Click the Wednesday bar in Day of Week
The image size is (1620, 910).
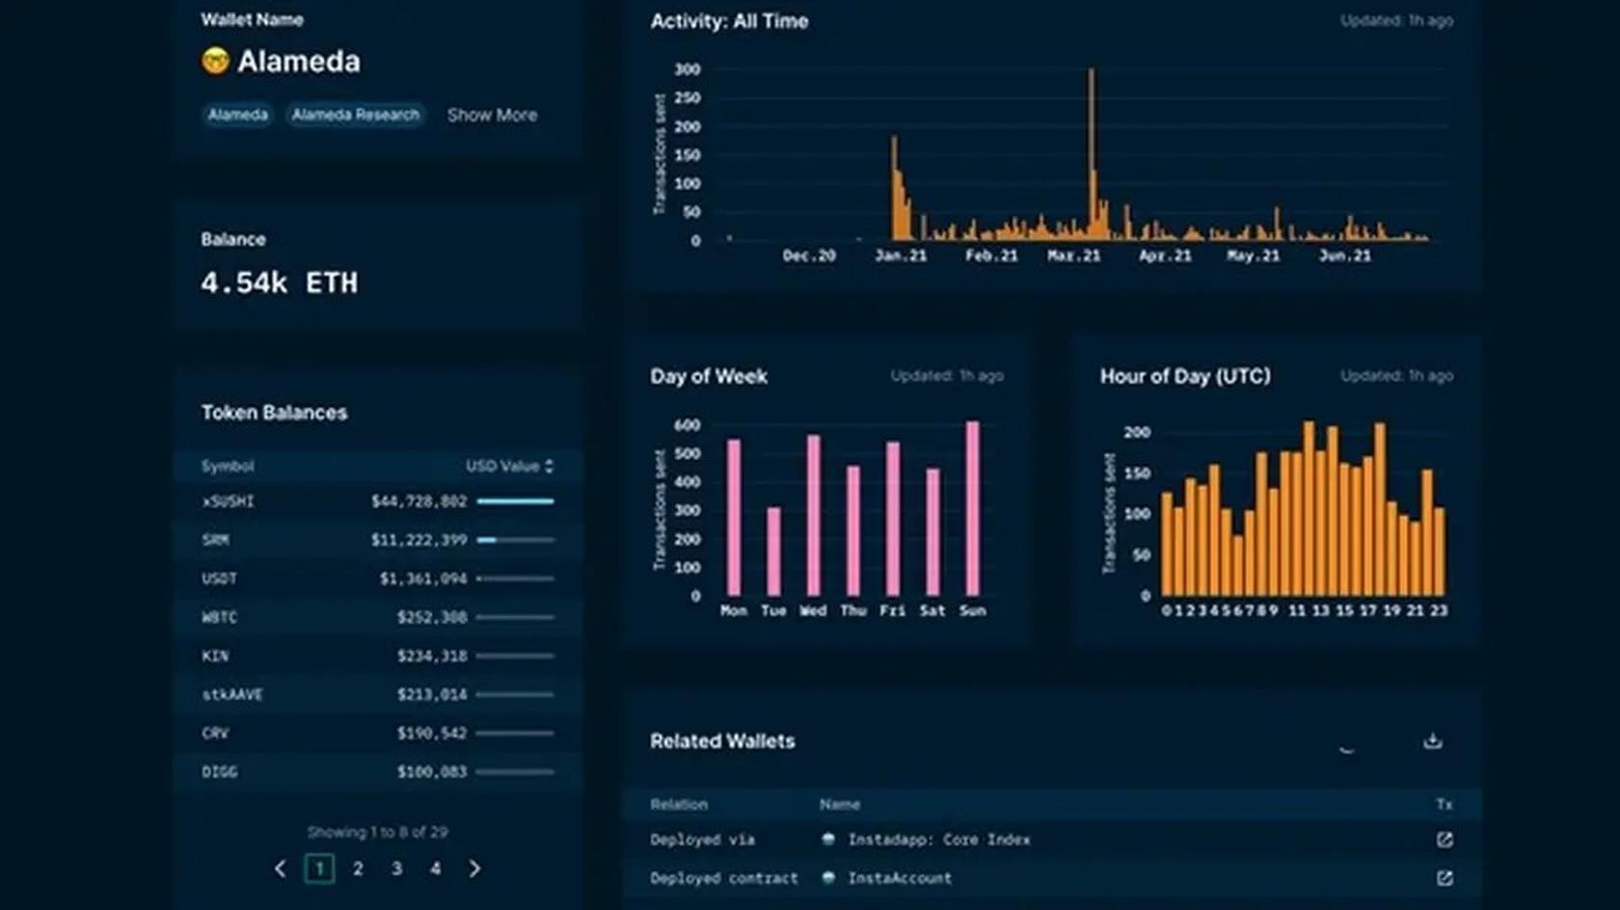tap(814, 515)
